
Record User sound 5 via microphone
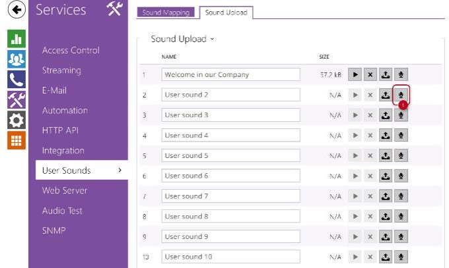[401, 156]
